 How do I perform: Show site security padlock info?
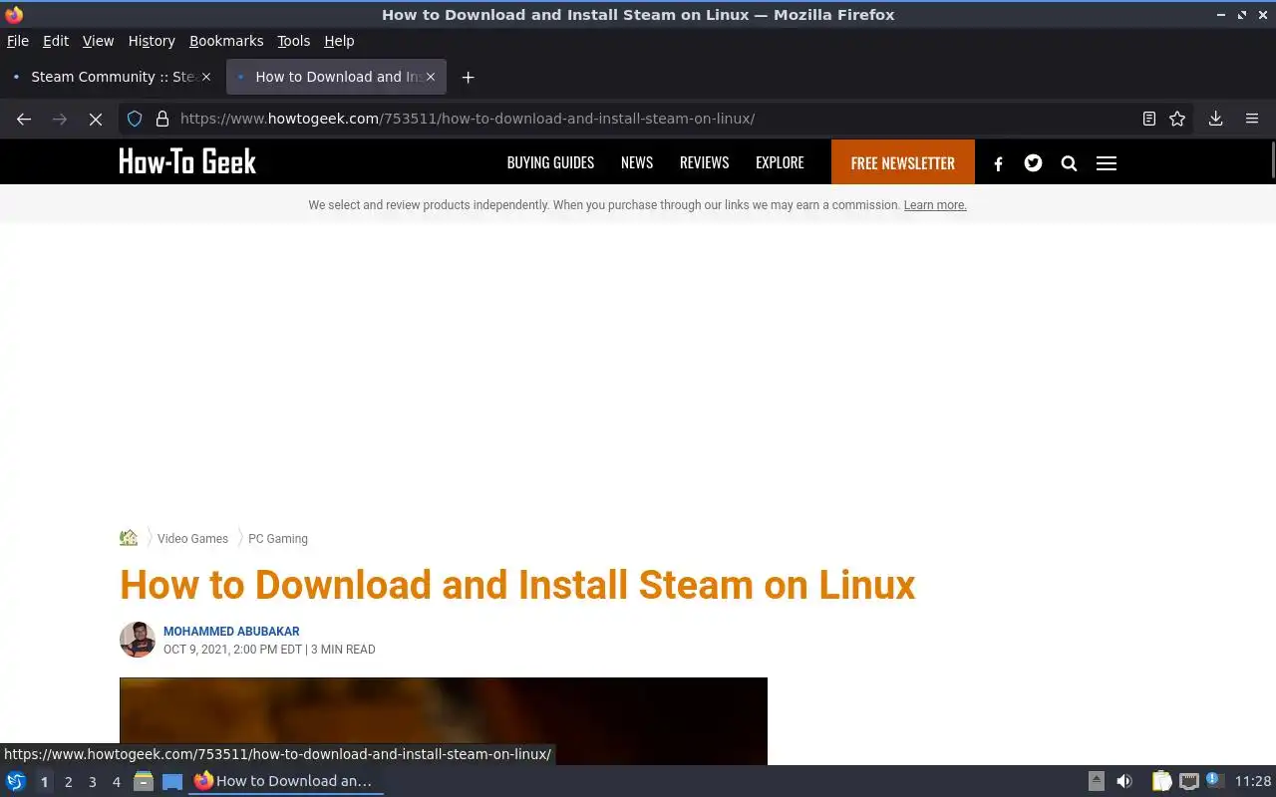[x=162, y=119]
